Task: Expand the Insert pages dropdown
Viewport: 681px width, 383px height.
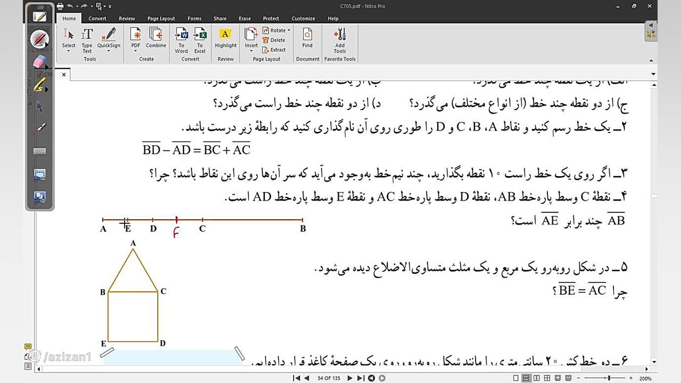Action: [251, 51]
